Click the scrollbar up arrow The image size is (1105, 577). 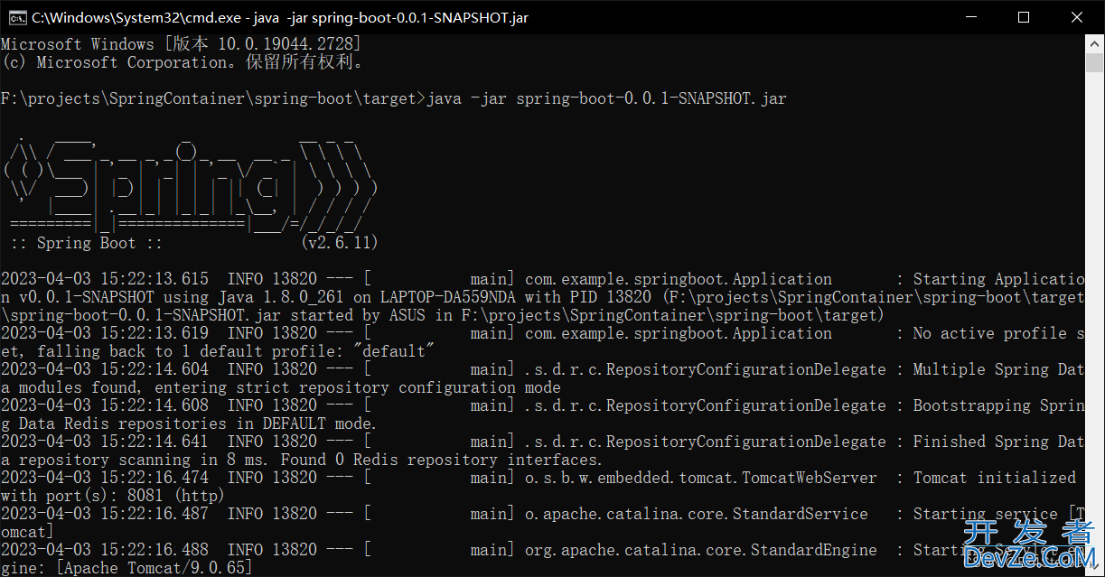click(x=1095, y=43)
